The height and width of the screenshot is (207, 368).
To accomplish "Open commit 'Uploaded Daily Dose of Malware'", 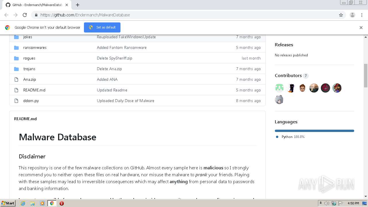I will pos(126,101).
